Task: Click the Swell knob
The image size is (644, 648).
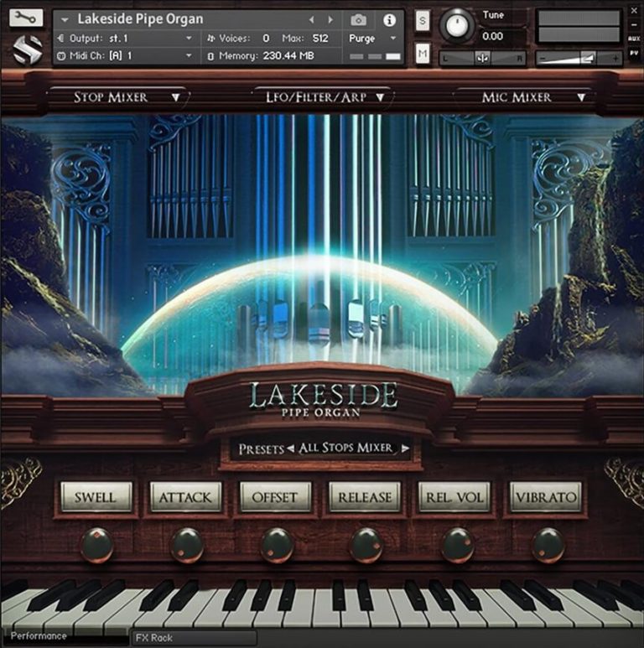Action: click(x=96, y=545)
